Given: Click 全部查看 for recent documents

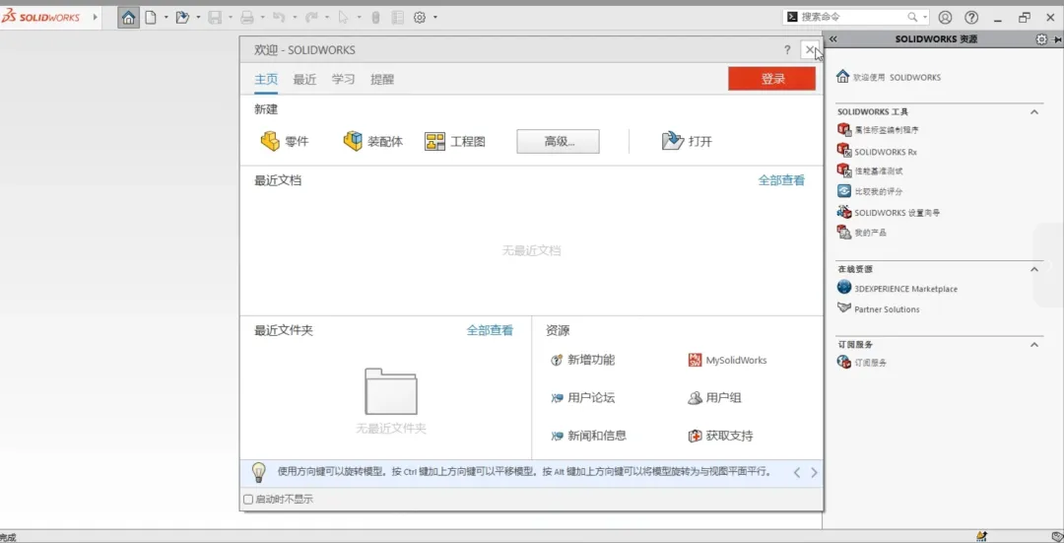Looking at the screenshot, I should coord(781,180).
